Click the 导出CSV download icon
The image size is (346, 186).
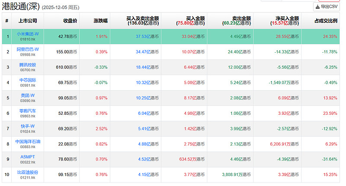[317, 7]
